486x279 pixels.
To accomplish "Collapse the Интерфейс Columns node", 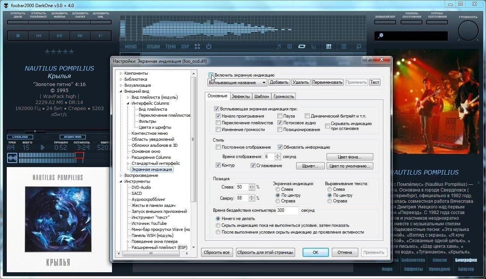I will tap(128, 103).
